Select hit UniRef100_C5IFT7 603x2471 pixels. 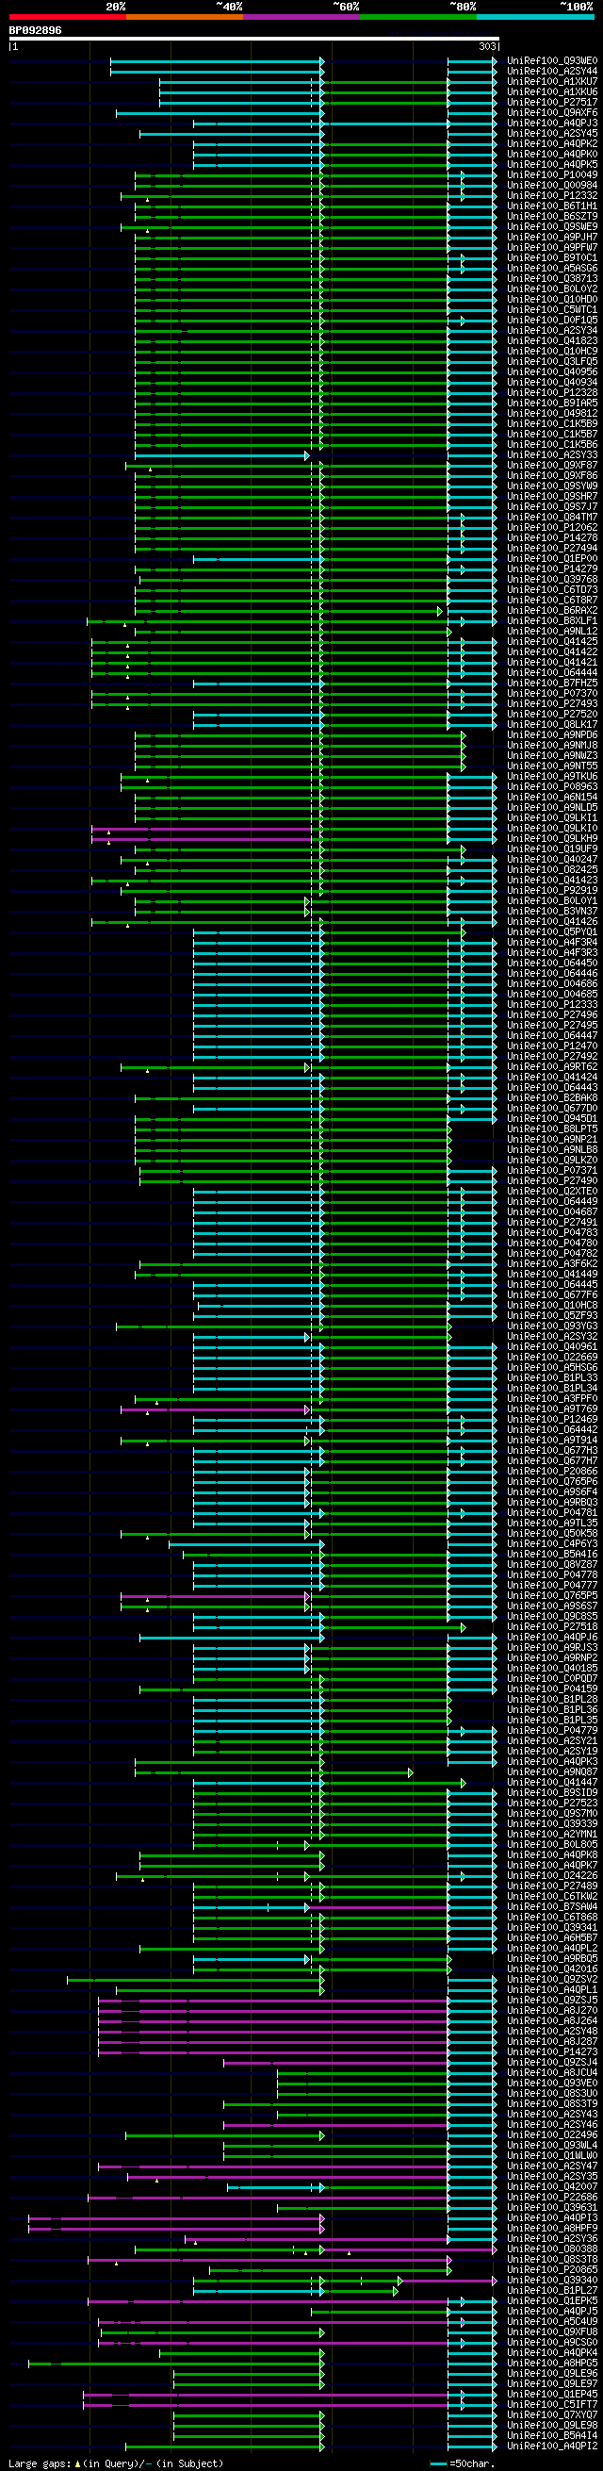pos(552,2404)
